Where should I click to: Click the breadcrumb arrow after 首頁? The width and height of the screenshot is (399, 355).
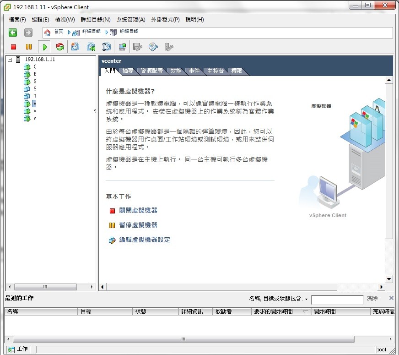click(69, 33)
